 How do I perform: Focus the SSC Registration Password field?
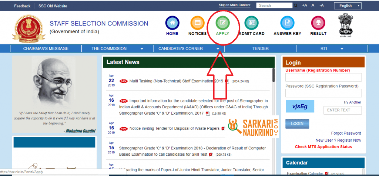323,93
